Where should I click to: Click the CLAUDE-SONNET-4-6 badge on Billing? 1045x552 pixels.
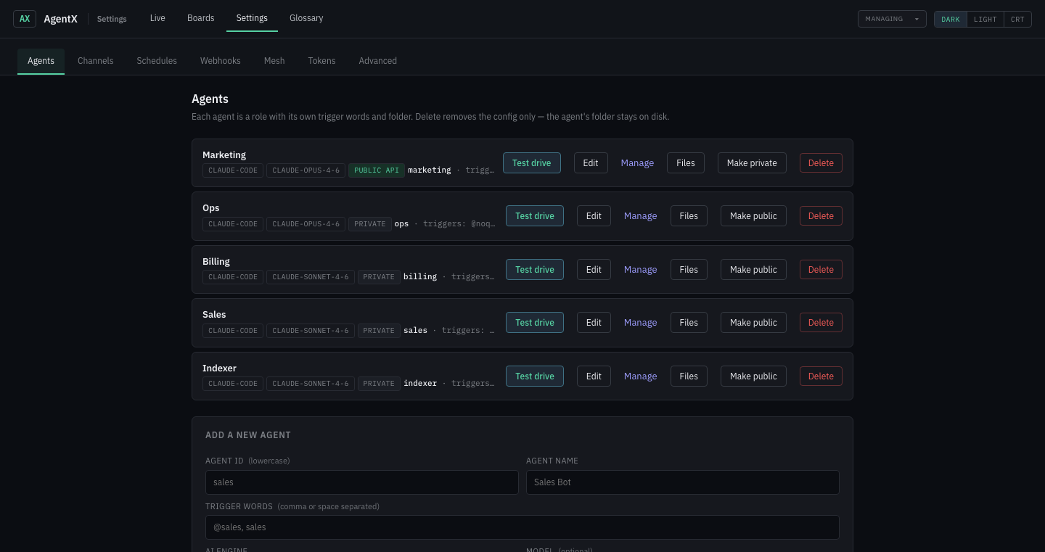tap(311, 277)
